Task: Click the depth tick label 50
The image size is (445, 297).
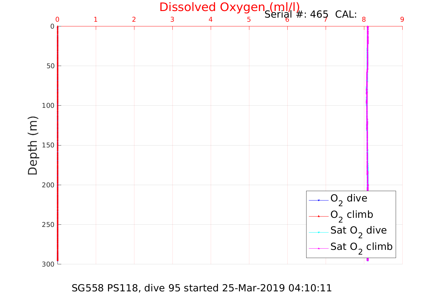Action: point(50,66)
